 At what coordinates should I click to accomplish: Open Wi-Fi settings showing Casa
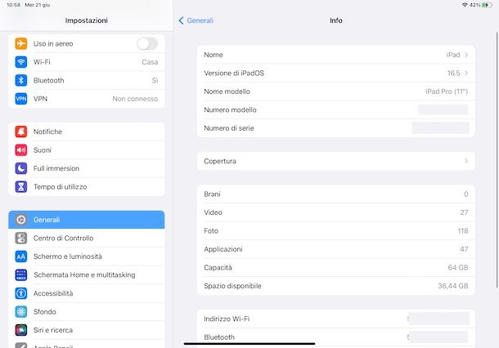pyautogui.click(x=87, y=62)
